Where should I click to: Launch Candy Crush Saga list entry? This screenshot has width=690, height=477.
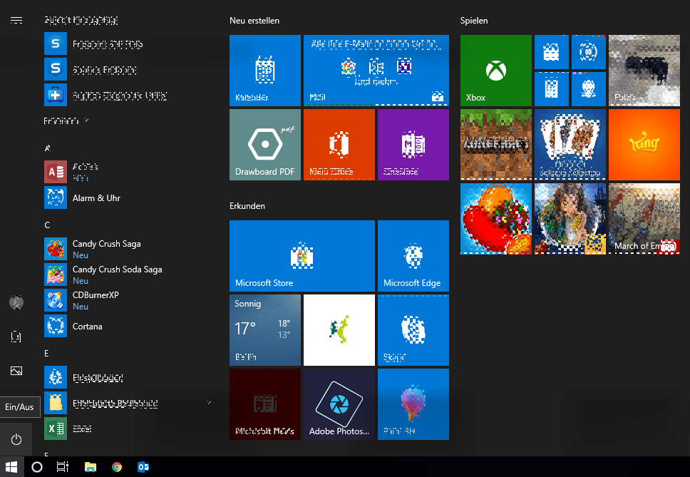click(128, 249)
